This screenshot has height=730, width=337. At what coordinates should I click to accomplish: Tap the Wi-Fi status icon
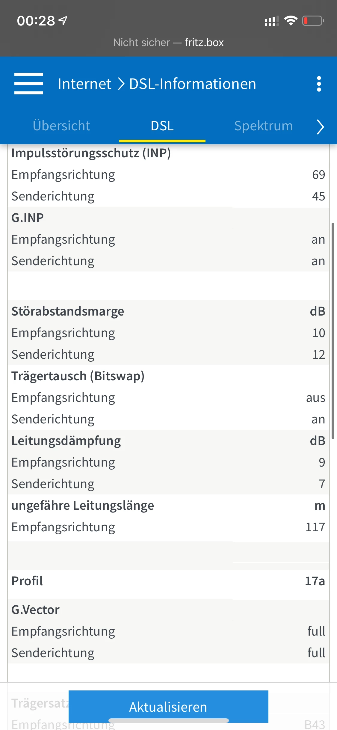[291, 21]
